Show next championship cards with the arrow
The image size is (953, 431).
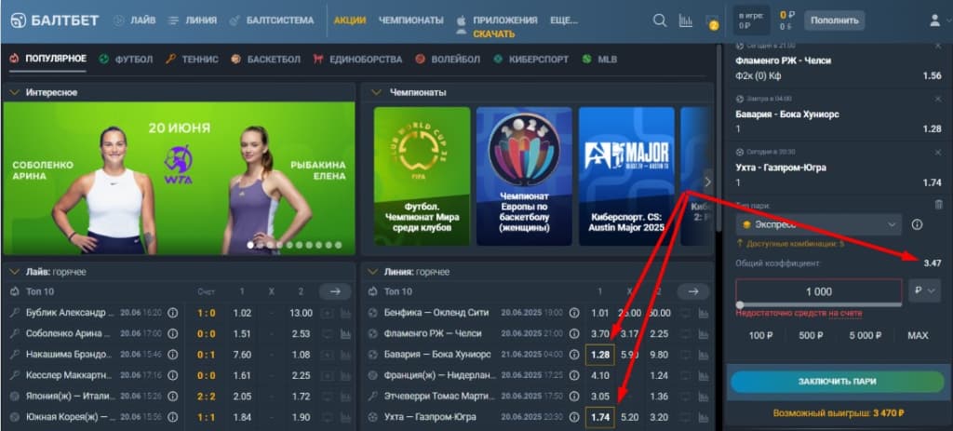tap(707, 182)
